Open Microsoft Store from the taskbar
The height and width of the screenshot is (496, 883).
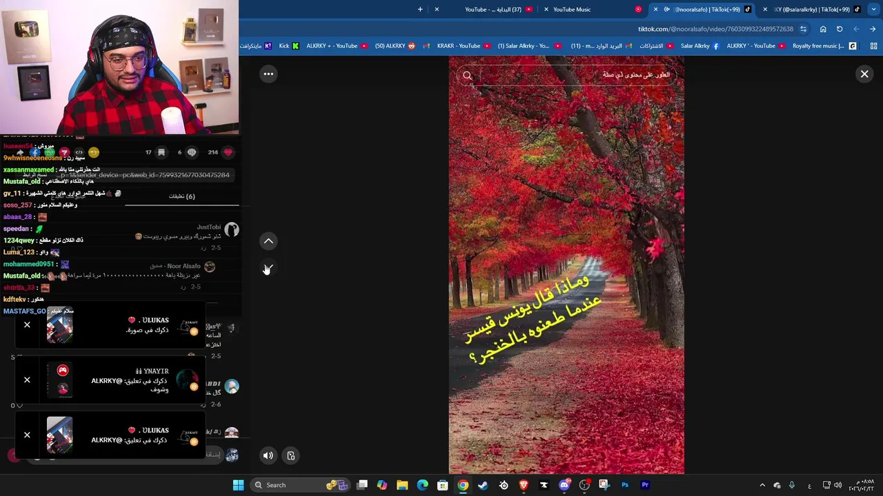443,485
